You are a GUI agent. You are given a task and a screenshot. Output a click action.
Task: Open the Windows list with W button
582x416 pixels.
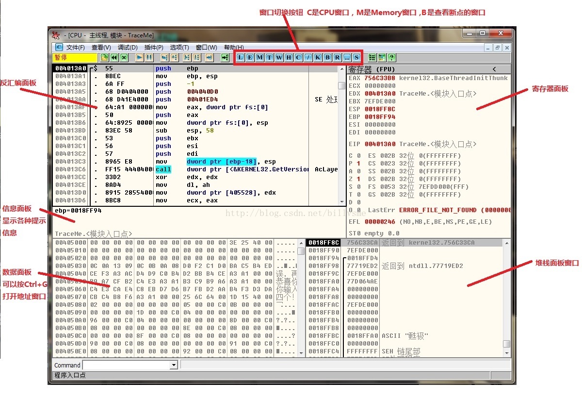(x=279, y=57)
